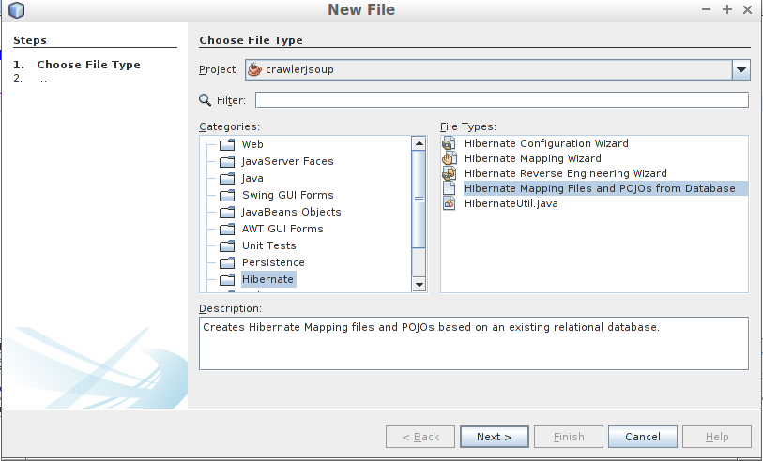The width and height of the screenshot is (763, 461).
Task: Choose Hibernate Mapping Files and POJOs from Database
Action: click(600, 188)
